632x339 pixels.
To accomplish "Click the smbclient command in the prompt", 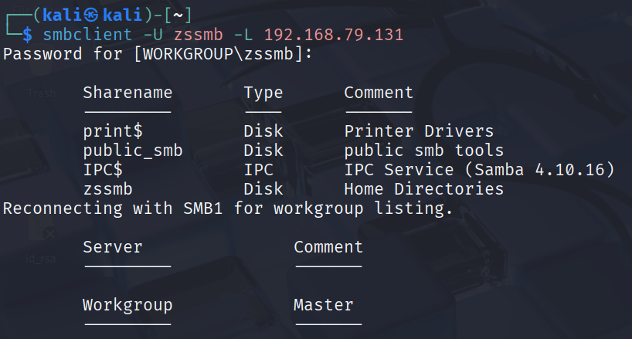I will (83, 35).
